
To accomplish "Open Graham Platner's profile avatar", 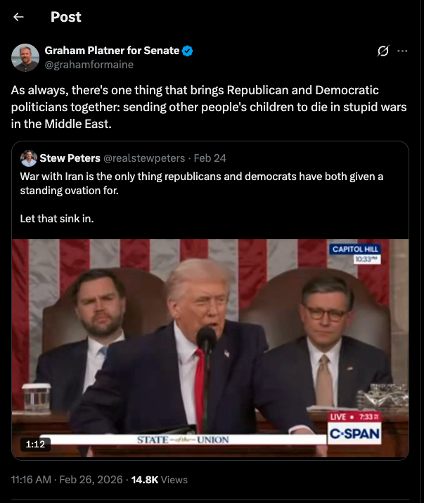I will pyautogui.click(x=25, y=58).
